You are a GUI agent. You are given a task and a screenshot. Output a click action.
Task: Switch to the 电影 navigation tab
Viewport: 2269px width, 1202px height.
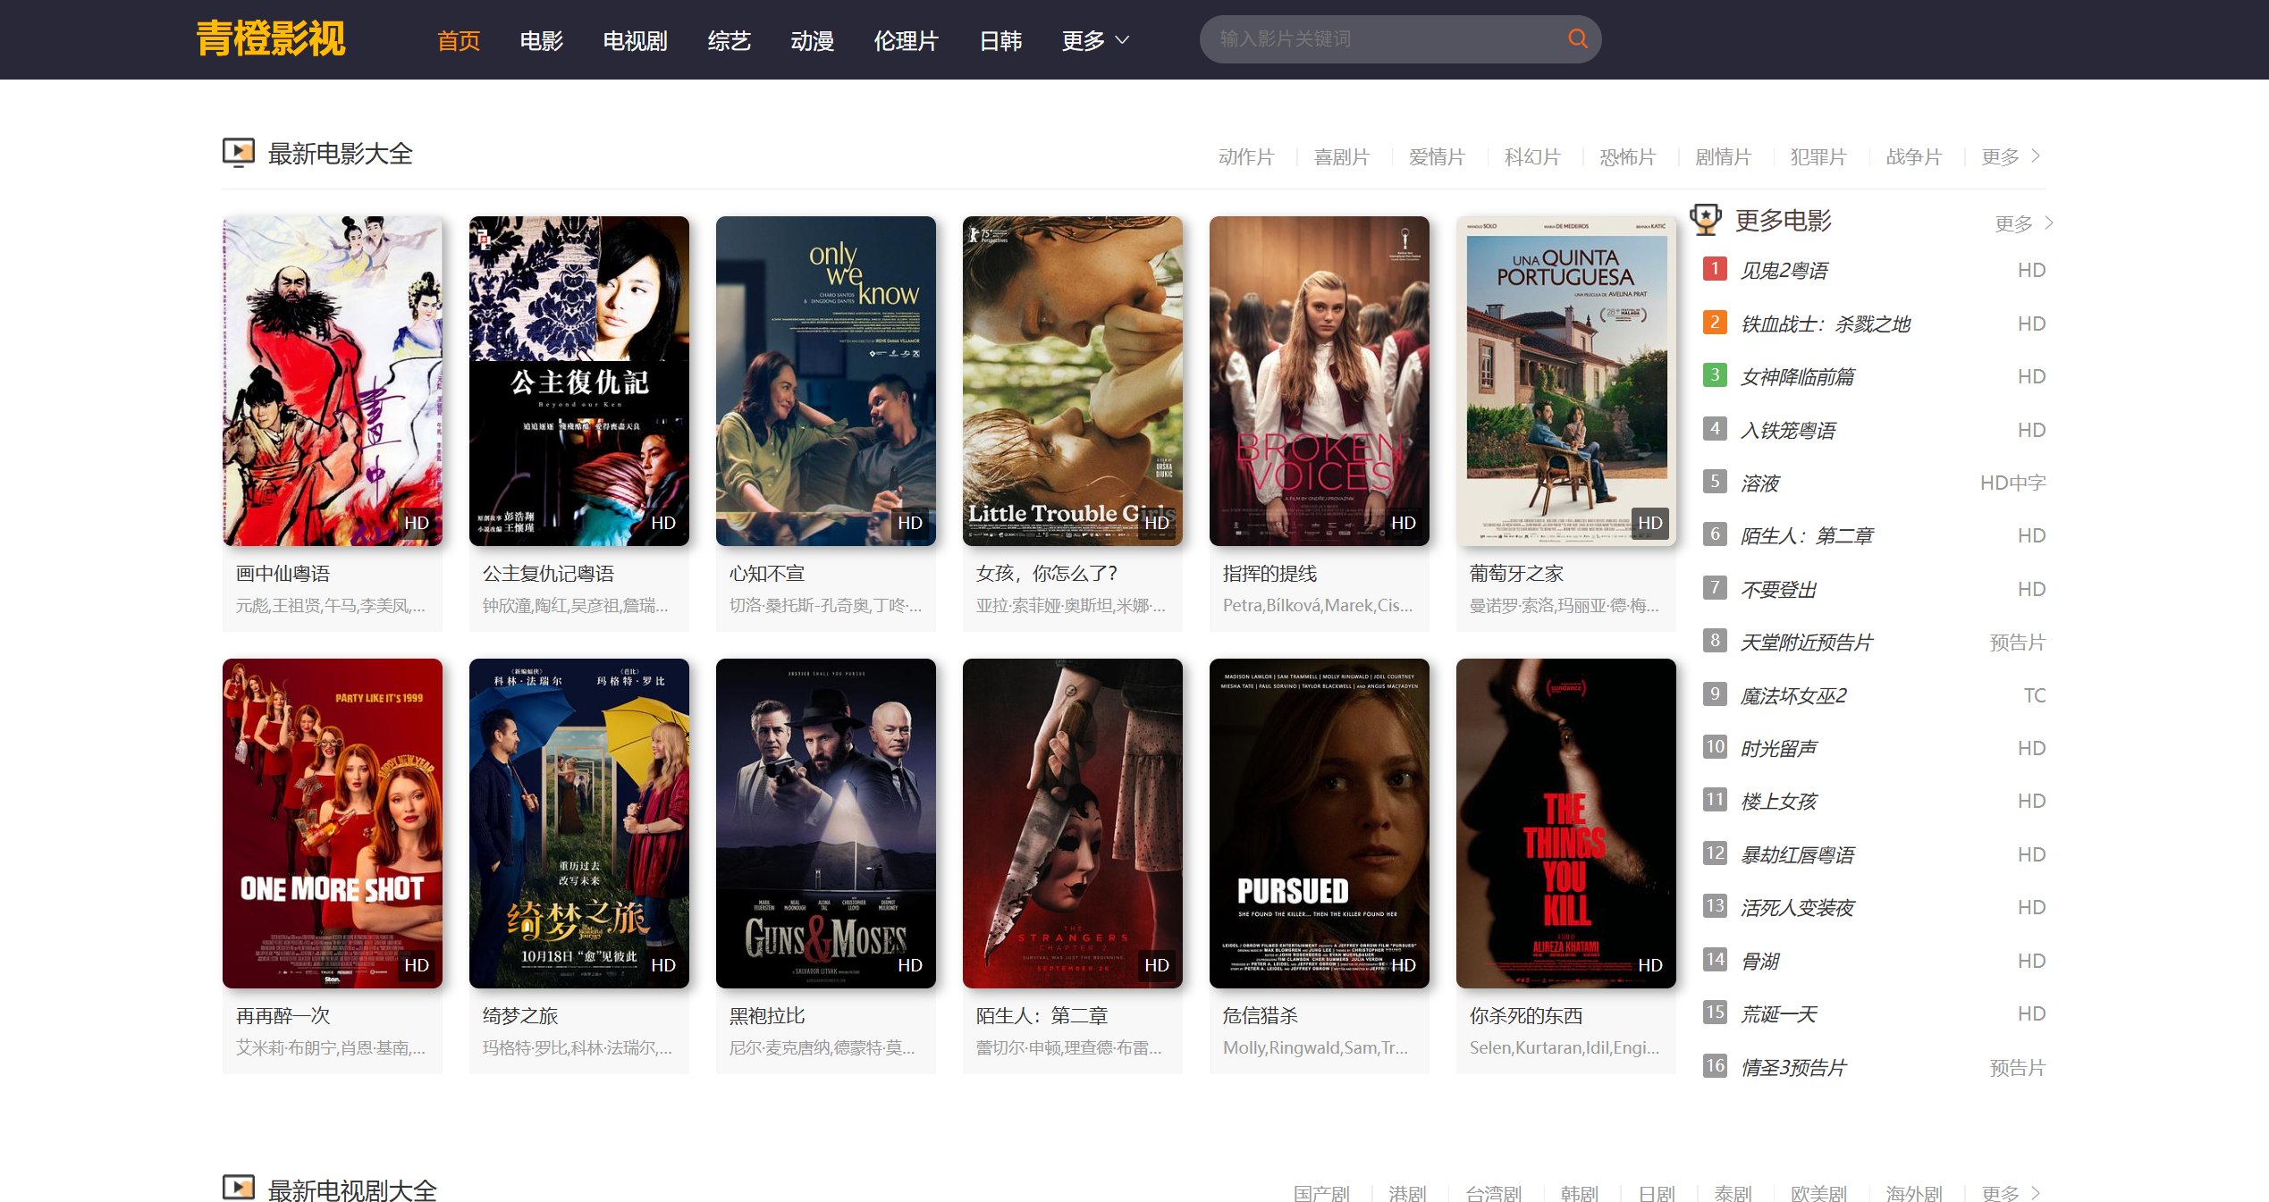pos(541,40)
